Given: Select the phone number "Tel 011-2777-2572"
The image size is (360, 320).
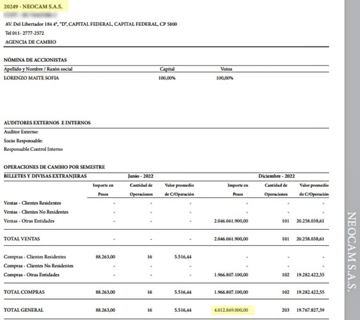Looking at the screenshot, I should point(26,33).
